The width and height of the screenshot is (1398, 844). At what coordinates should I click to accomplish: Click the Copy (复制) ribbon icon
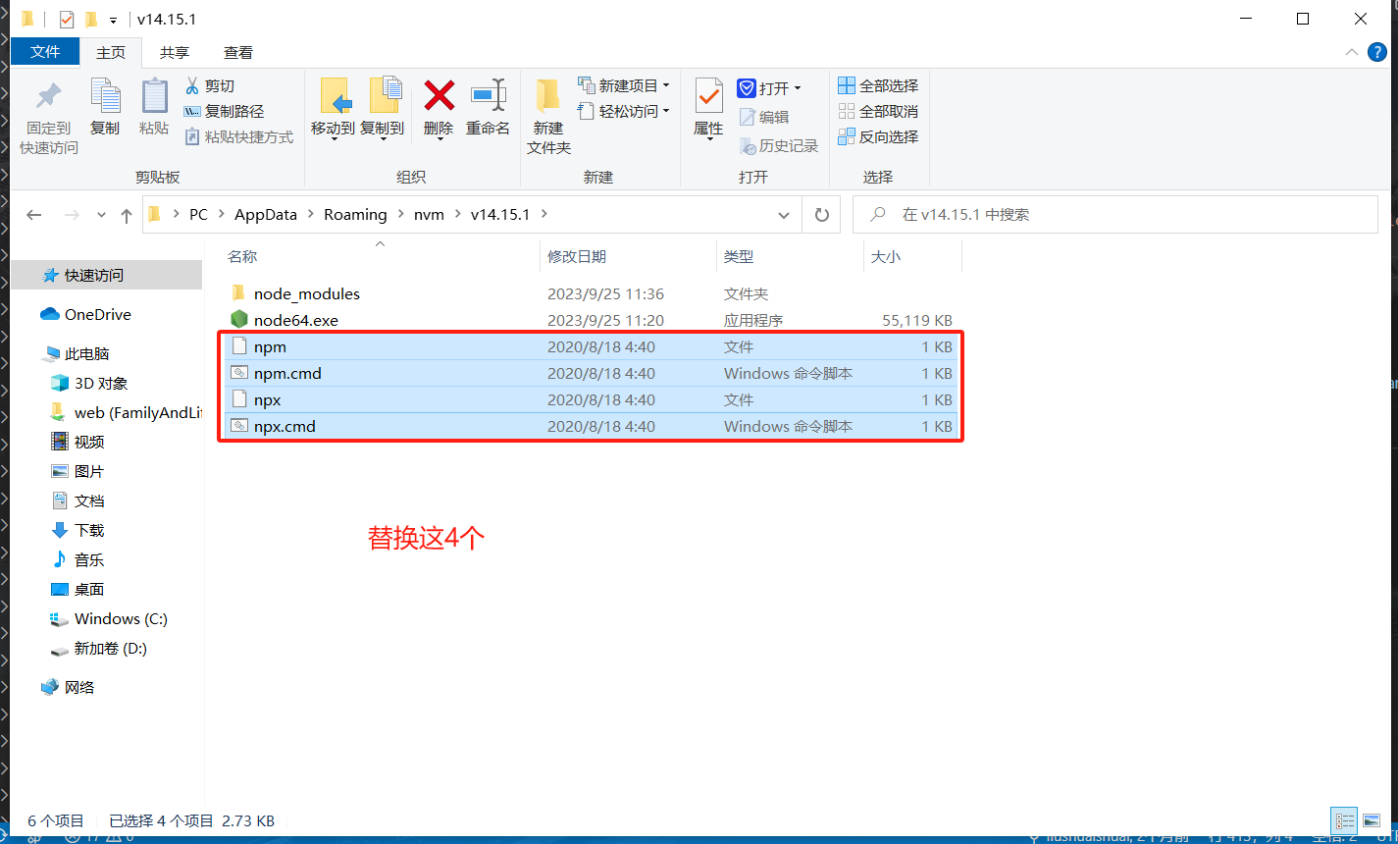[x=105, y=97]
